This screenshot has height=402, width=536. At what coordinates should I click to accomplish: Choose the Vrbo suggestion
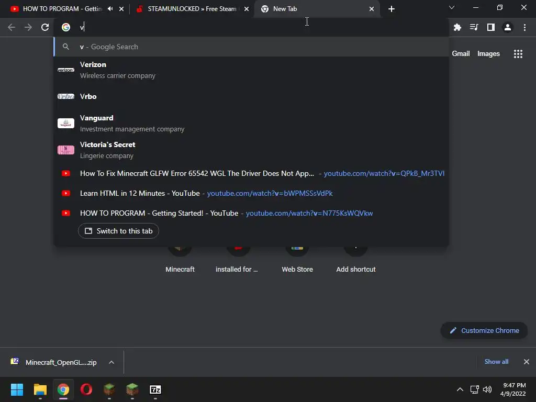coord(251,96)
